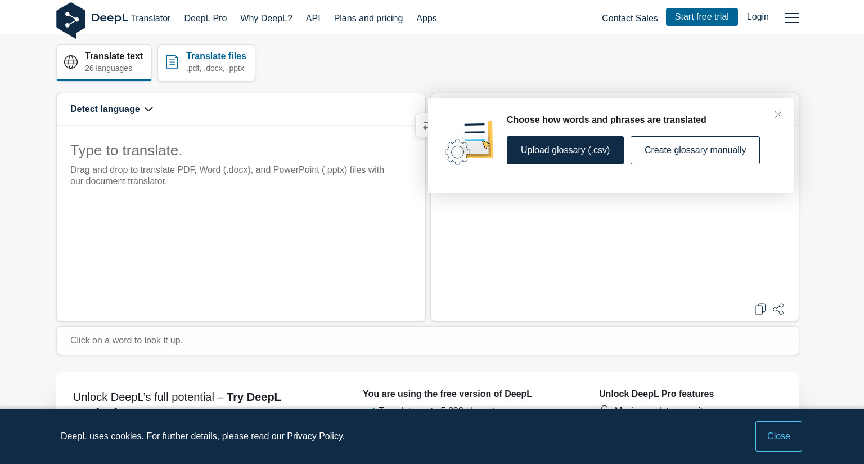Image resolution: width=864 pixels, height=464 pixels.
Task: Share the translation via share icon
Action: [778, 309]
